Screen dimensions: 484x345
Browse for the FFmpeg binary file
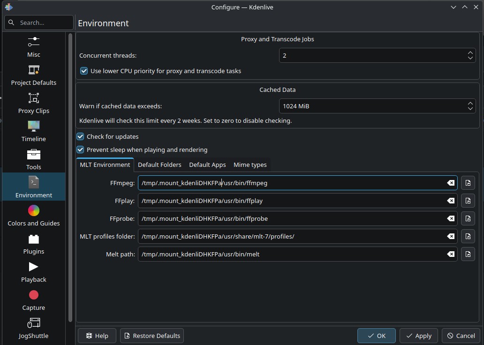pyautogui.click(x=468, y=183)
